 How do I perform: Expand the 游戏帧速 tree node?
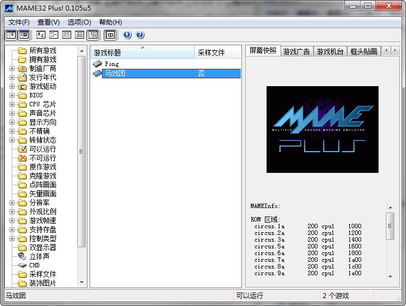(x=12, y=220)
